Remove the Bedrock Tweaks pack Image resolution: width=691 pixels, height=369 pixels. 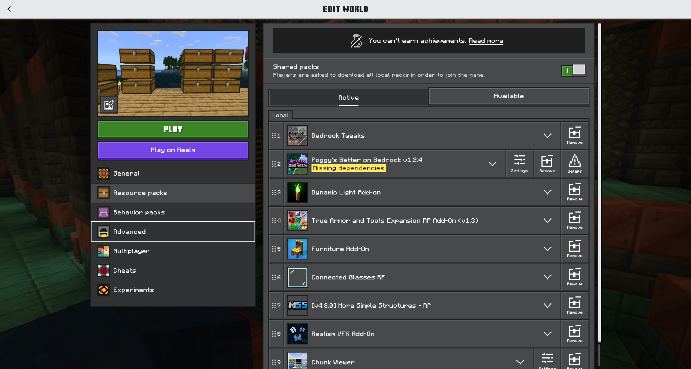coord(574,135)
